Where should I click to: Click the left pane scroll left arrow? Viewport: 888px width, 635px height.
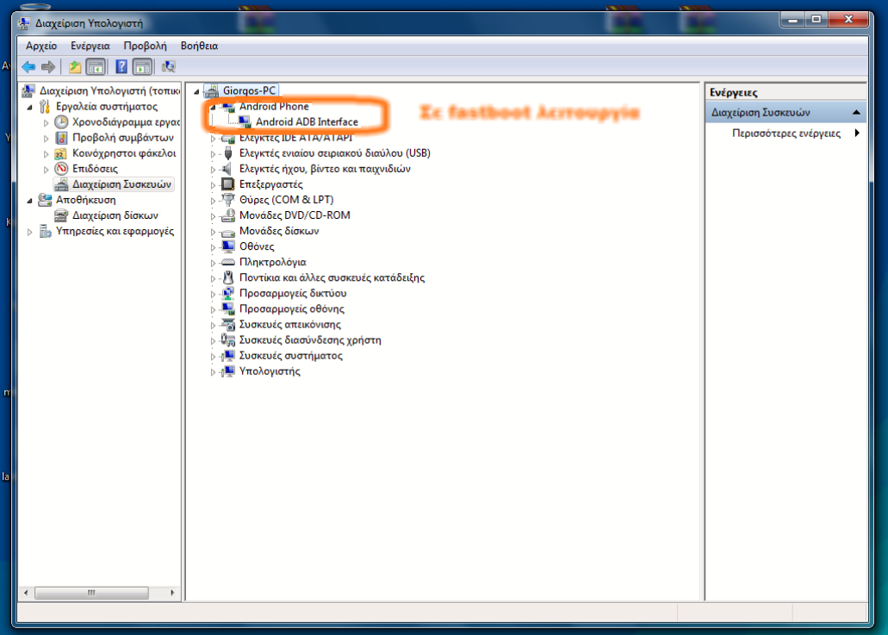pyautogui.click(x=26, y=593)
